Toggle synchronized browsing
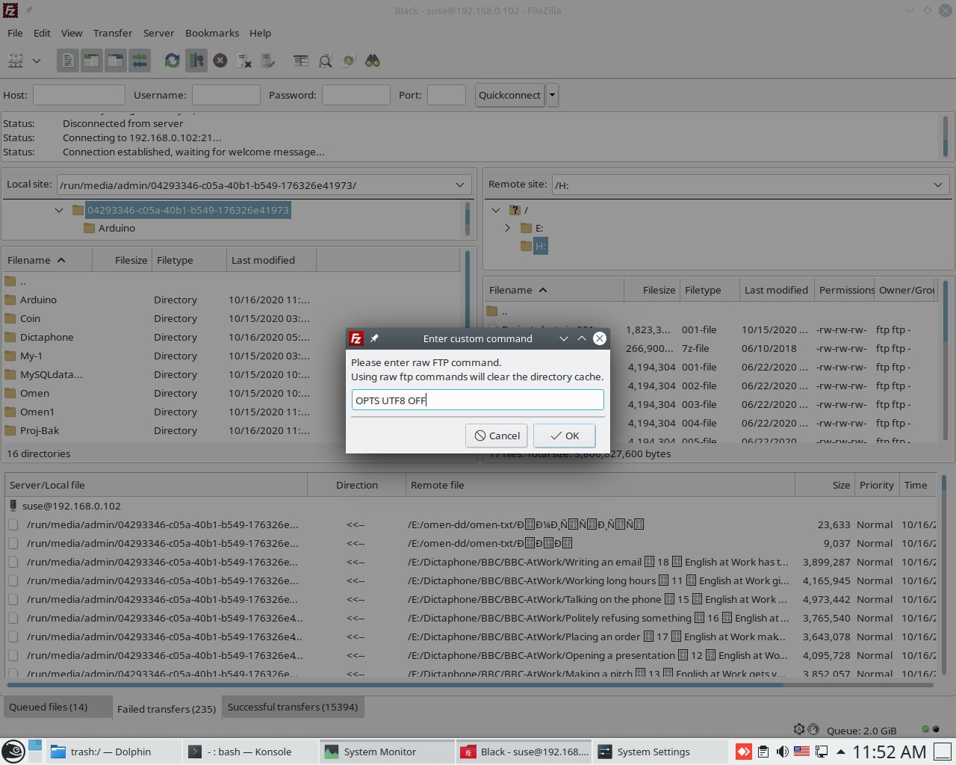Viewport: 956px width, 765px height. (x=349, y=61)
